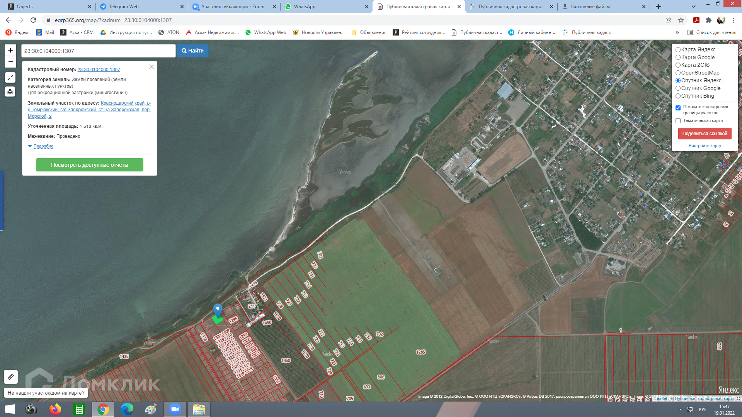Enable Тематическая карта checkbox
Viewport: 742px width, 417px height.
coord(678,121)
